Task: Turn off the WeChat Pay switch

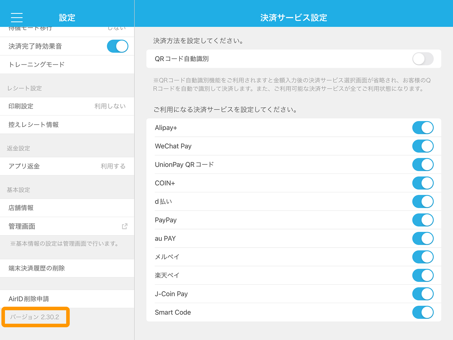Action: [423, 146]
